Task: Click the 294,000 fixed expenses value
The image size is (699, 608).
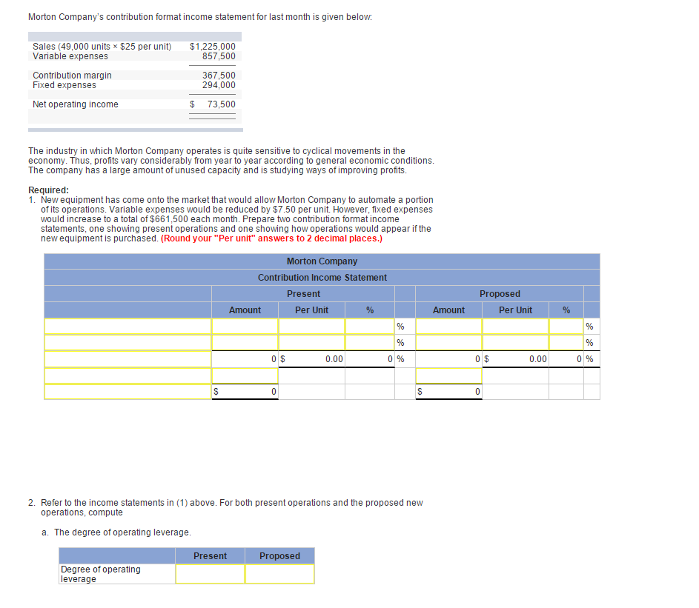Action: coord(219,85)
